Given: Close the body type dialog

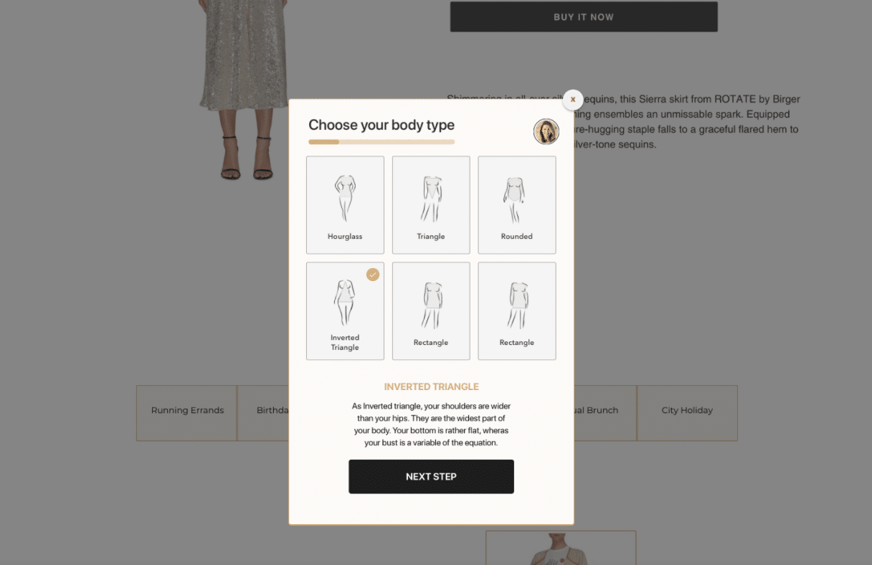Looking at the screenshot, I should [573, 100].
